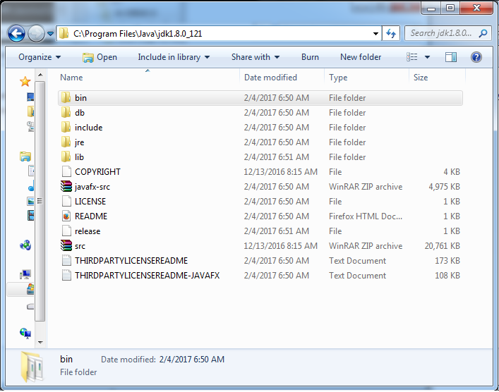Go back with the Back arrow button
The width and height of the screenshot is (499, 392).
click(16, 33)
